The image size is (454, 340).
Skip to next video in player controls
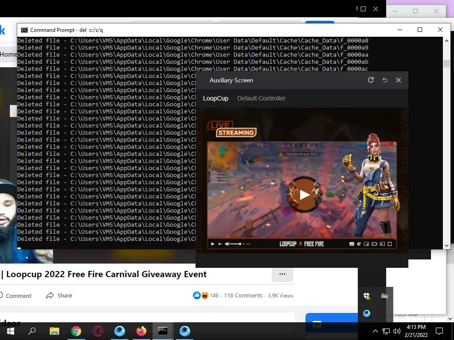(x=220, y=244)
